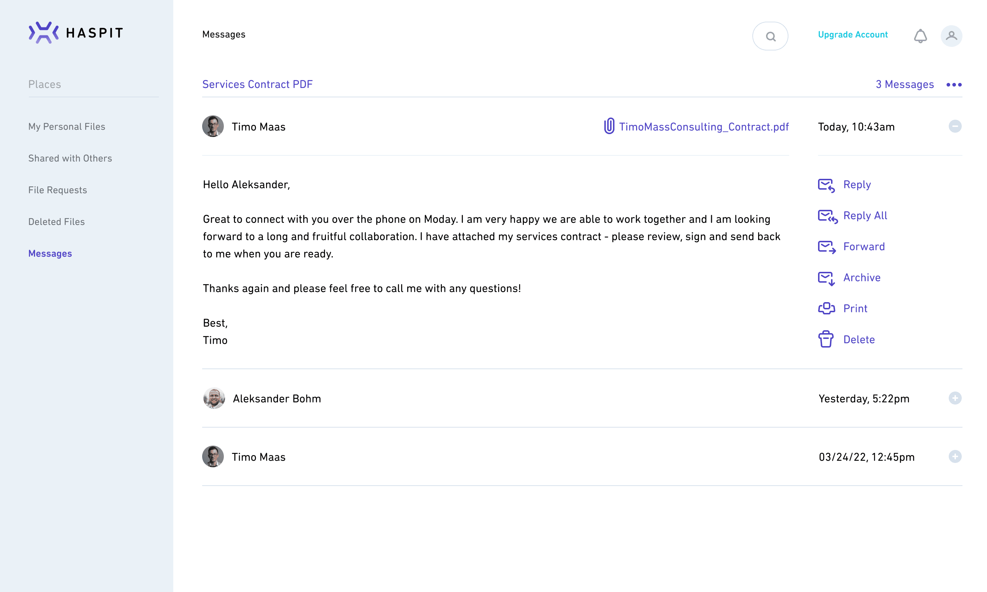The height and width of the screenshot is (592, 987).
Task: Open notifications bell icon
Action: [x=920, y=36]
